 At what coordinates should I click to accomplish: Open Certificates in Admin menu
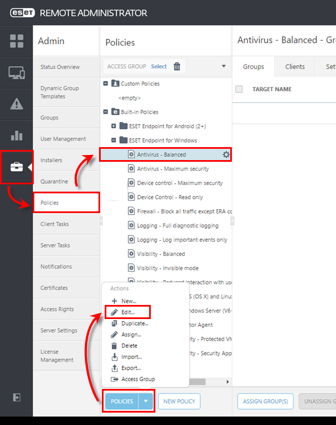click(x=66, y=288)
